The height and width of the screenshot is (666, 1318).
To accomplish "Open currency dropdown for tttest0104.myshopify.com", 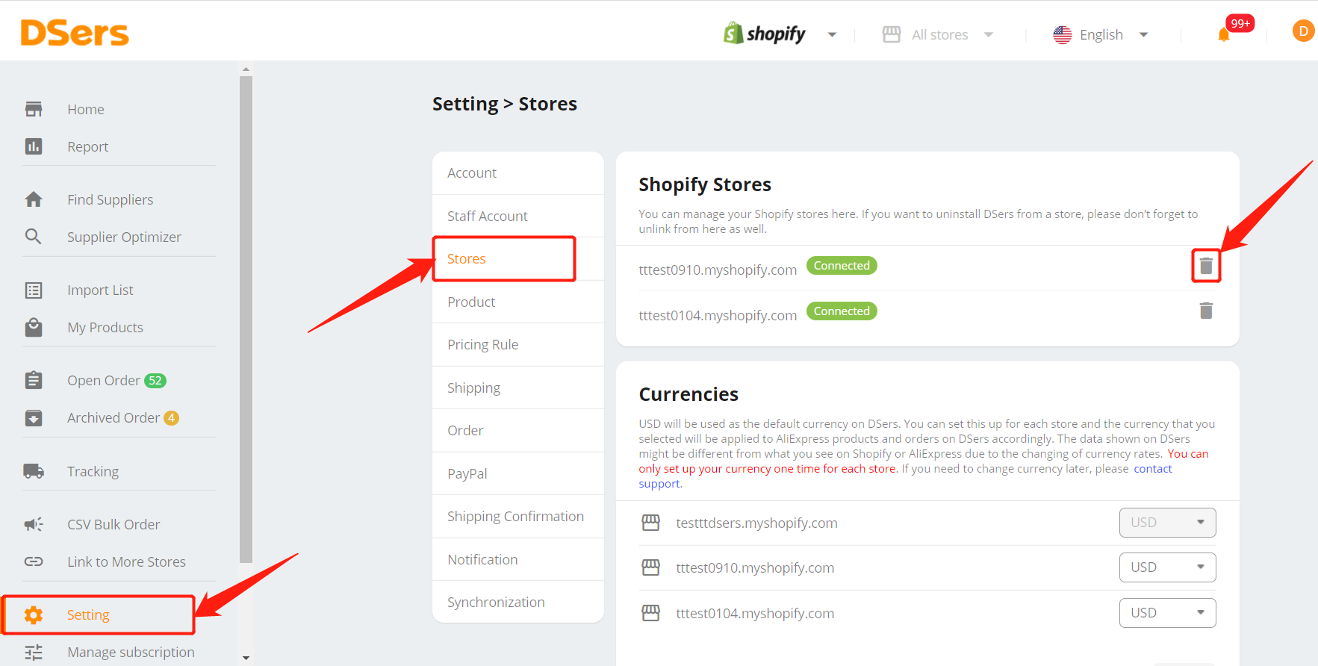I will click(x=1167, y=613).
